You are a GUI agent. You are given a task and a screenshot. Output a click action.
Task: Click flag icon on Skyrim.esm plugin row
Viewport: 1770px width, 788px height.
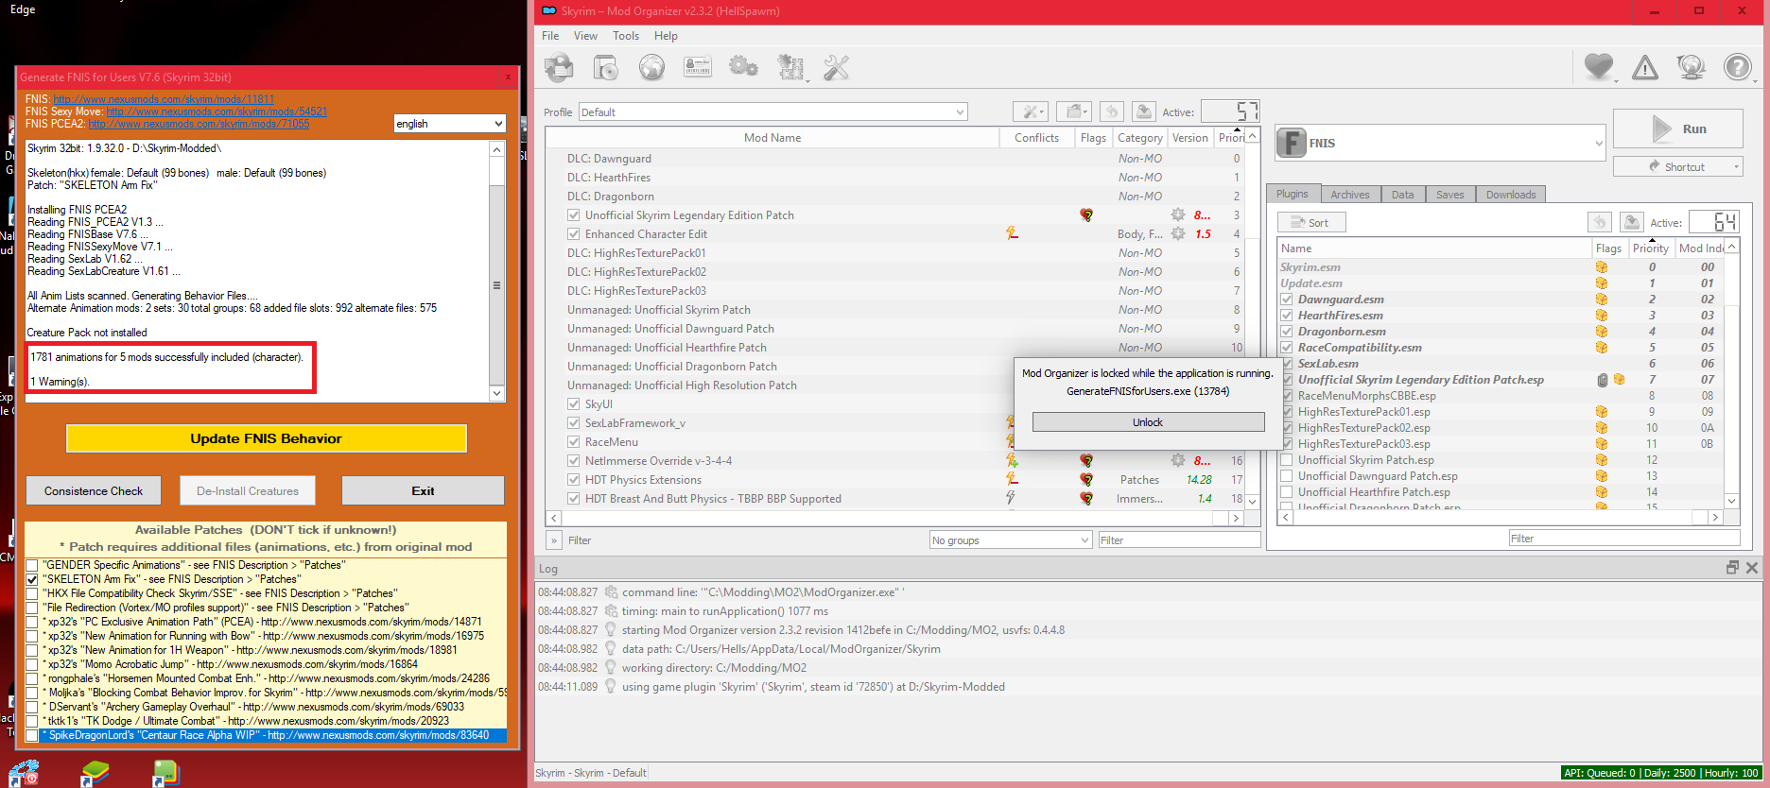pos(1602,267)
